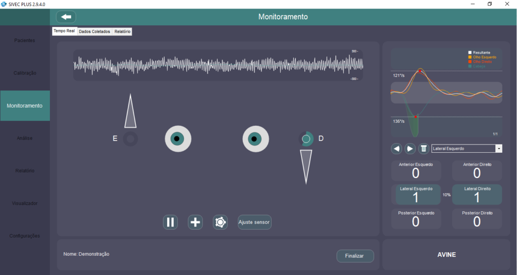Delete current impulse with trash icon

[424, 149]
